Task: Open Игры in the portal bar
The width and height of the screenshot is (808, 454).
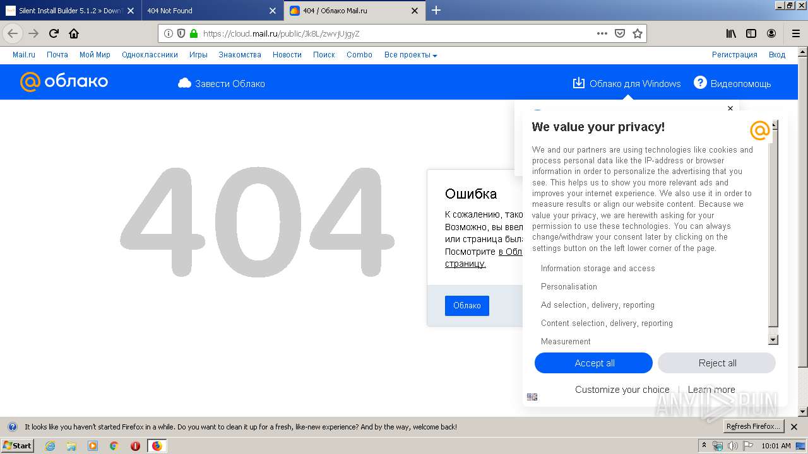Action: (198, 55)
